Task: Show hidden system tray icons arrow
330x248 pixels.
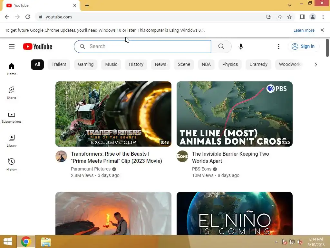Action: [x=276, y=242]
